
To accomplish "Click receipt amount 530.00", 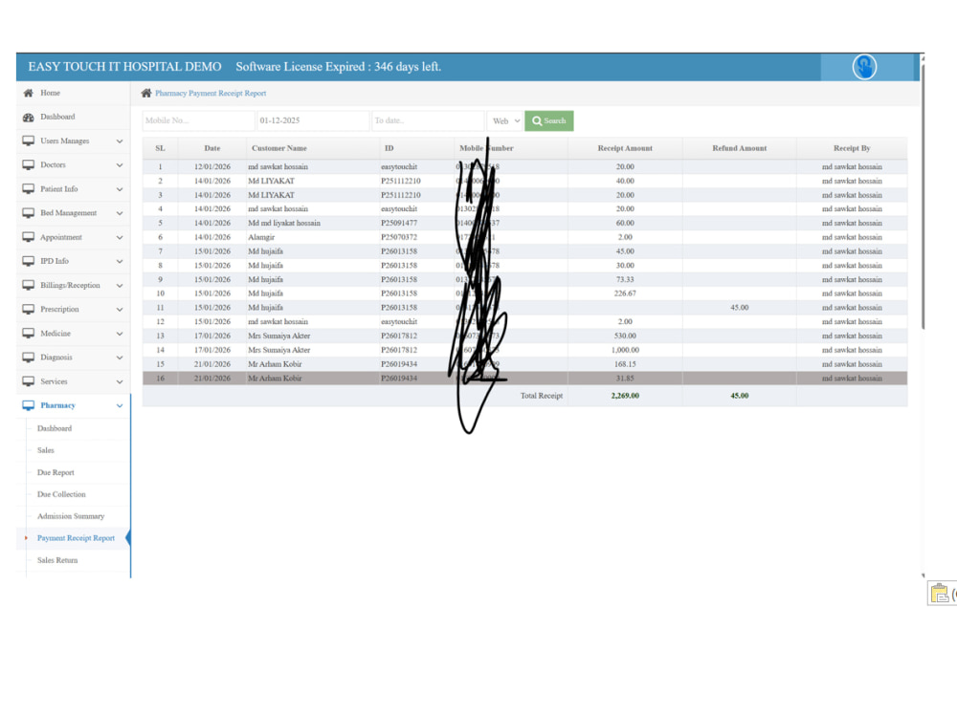I will 625,336.
